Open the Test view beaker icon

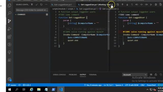(9, 52)
